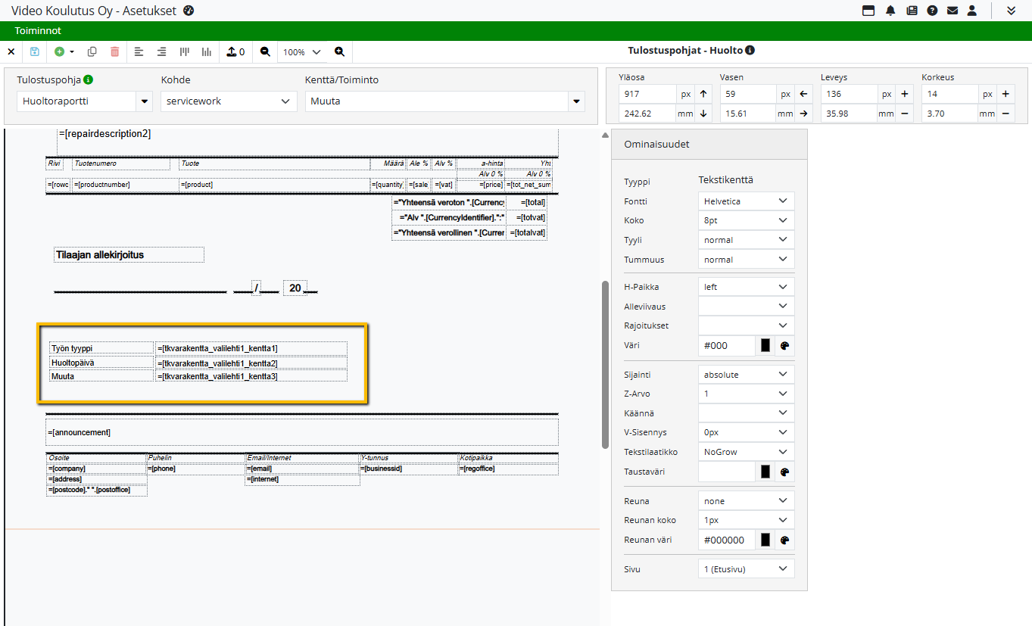Click the Väri color palette picker
Screen dimensions: 1032x626
pos(784,346)
